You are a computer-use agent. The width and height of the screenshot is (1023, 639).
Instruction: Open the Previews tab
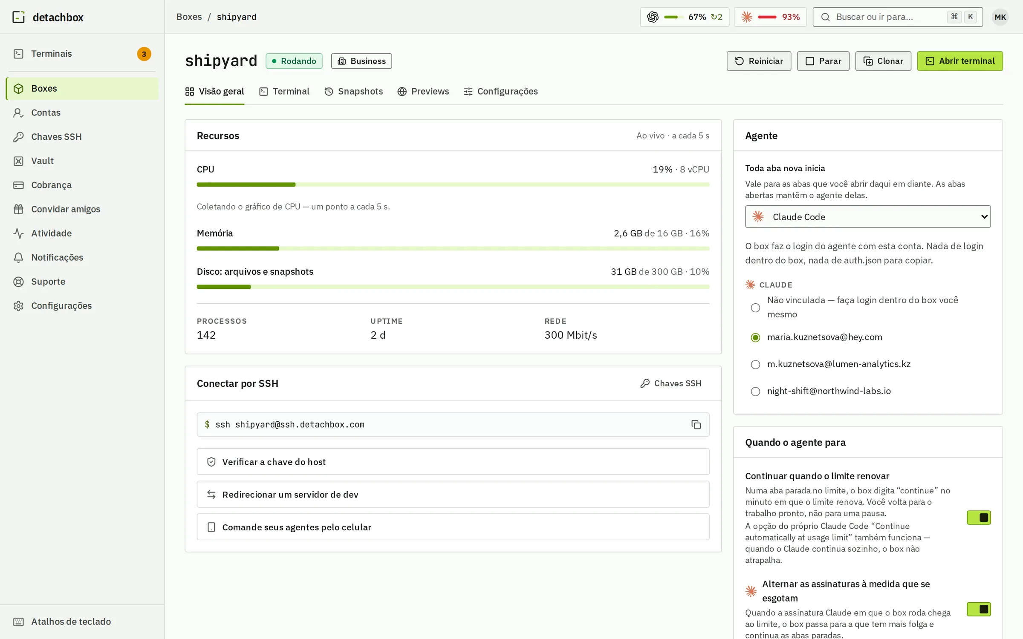tap(423, 92)
